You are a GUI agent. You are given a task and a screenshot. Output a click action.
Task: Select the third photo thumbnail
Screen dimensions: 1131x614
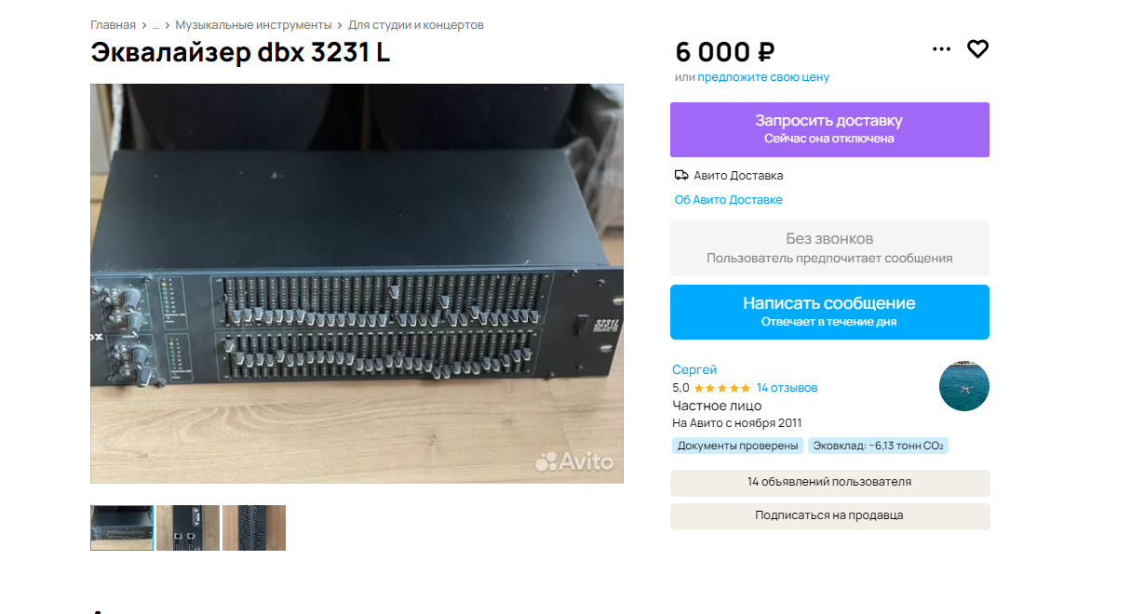(254, 527)
